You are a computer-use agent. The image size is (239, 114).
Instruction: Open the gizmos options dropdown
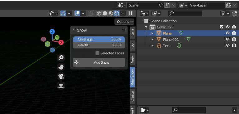pos(69,14)
